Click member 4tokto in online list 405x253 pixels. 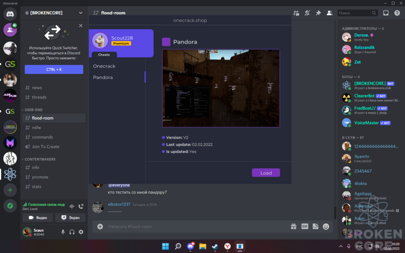(371, 183)
